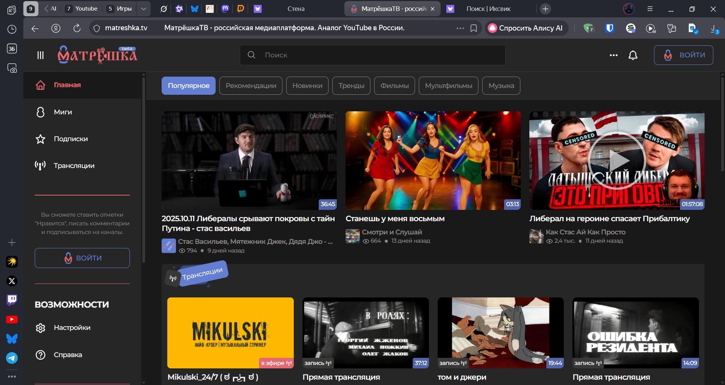Viewport: 725px width, 385px height.
Task: Open address bar three-dots page menu
Action: (x=460, y=28)
